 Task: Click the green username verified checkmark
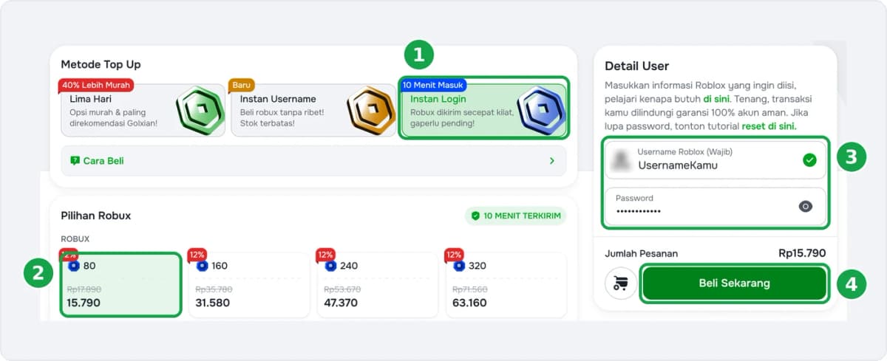(x=809, y=159)
